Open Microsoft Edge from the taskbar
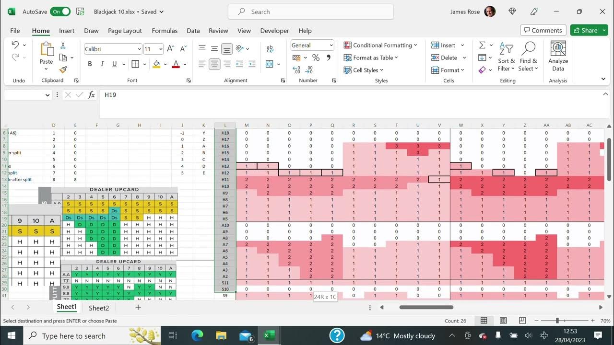This screenshot has height=345, width=614. pyautogui.click(x=197, y=335)
